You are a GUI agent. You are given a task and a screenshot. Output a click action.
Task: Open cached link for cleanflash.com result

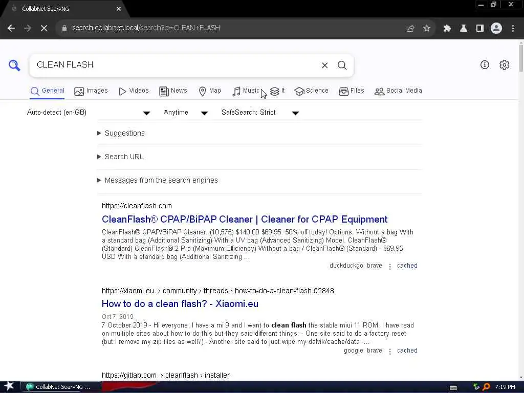[407, 266]
